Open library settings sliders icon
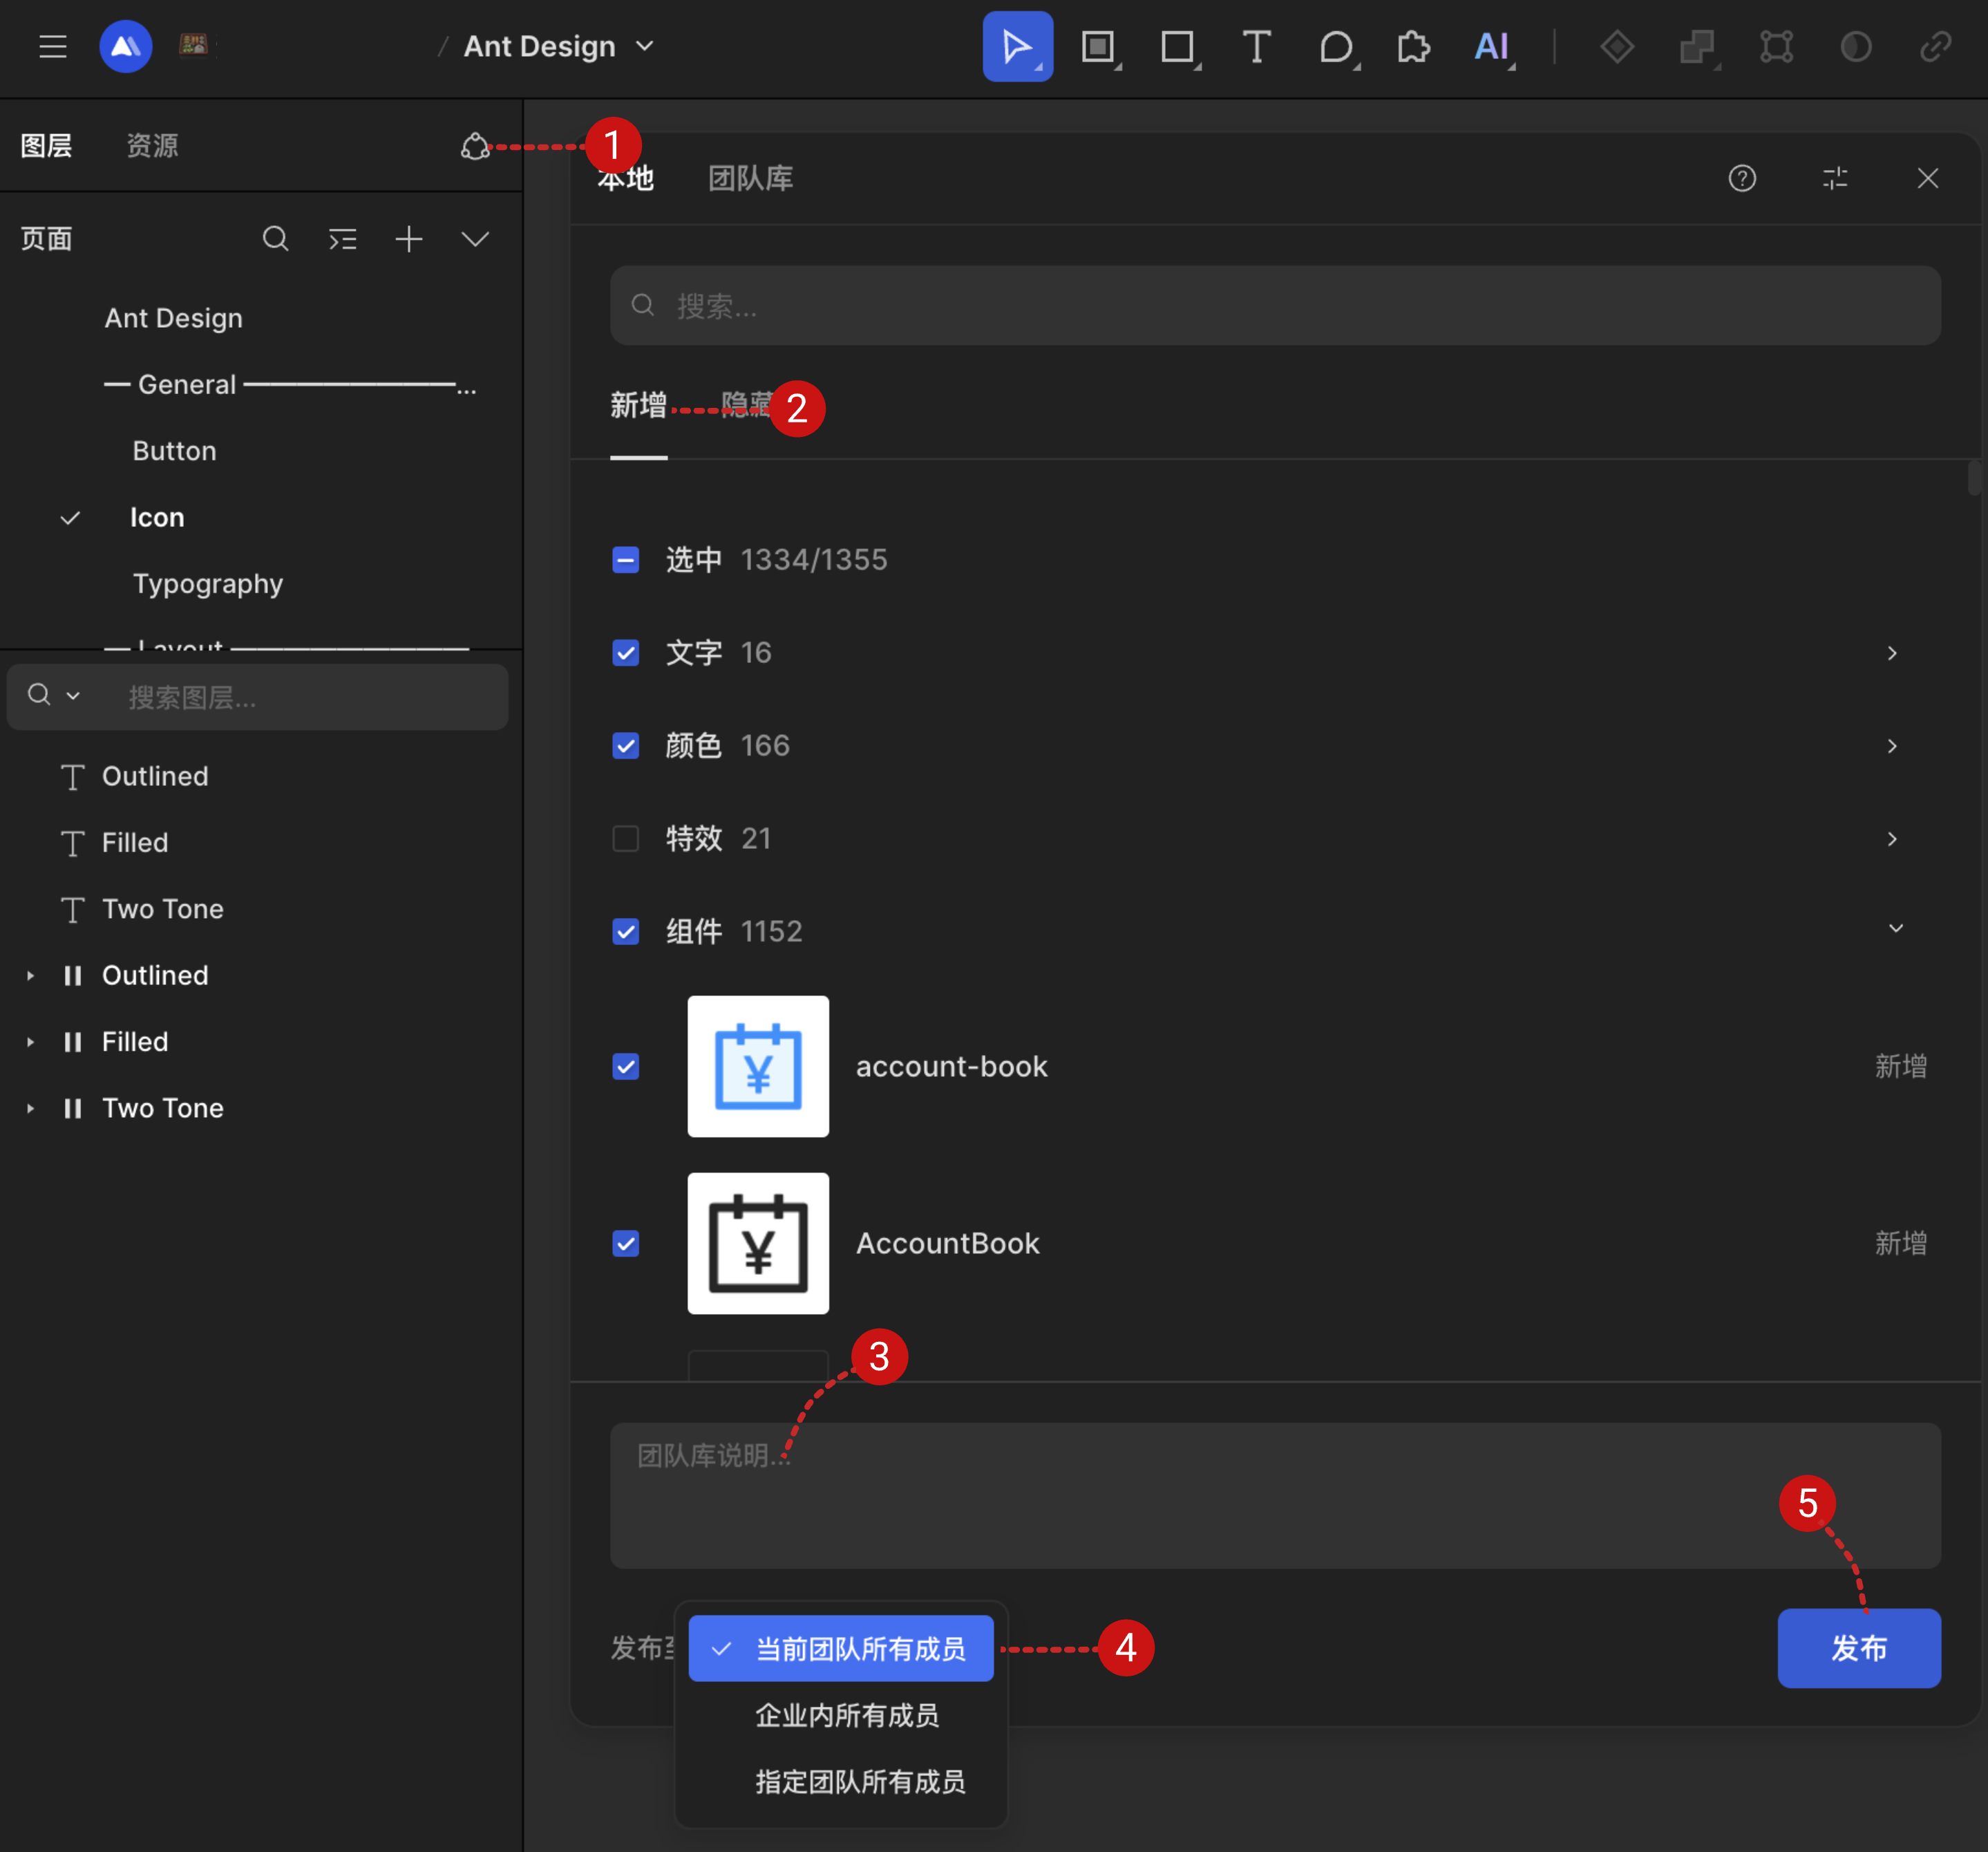This screenshot has height=1852, width=1988. coord(1835,178)
